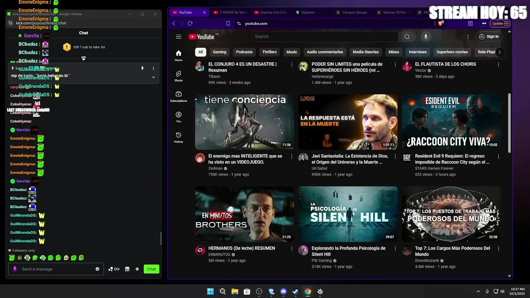Select the Audio commentaries chip

point(325,52)
